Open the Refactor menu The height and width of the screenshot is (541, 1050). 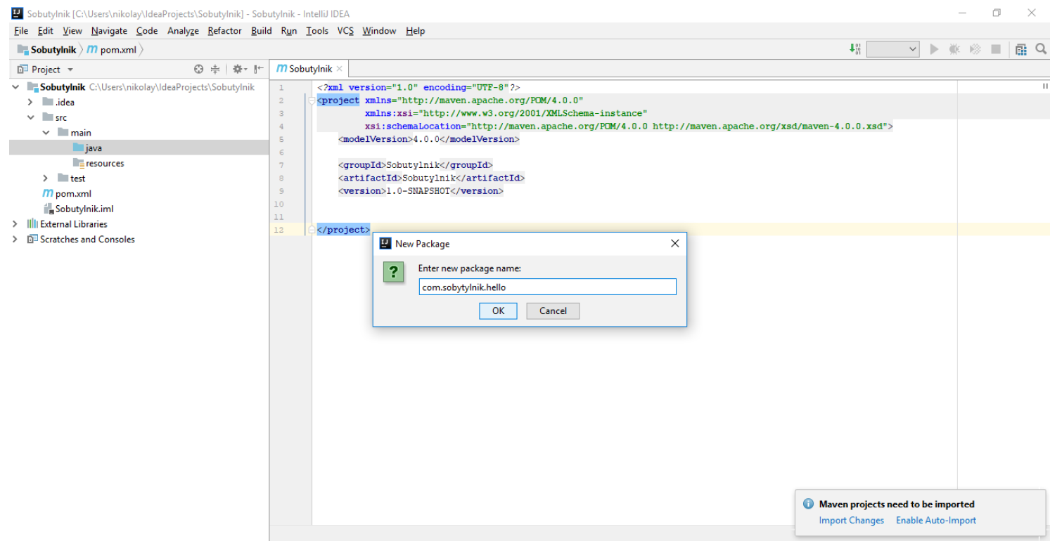point(224,31)
